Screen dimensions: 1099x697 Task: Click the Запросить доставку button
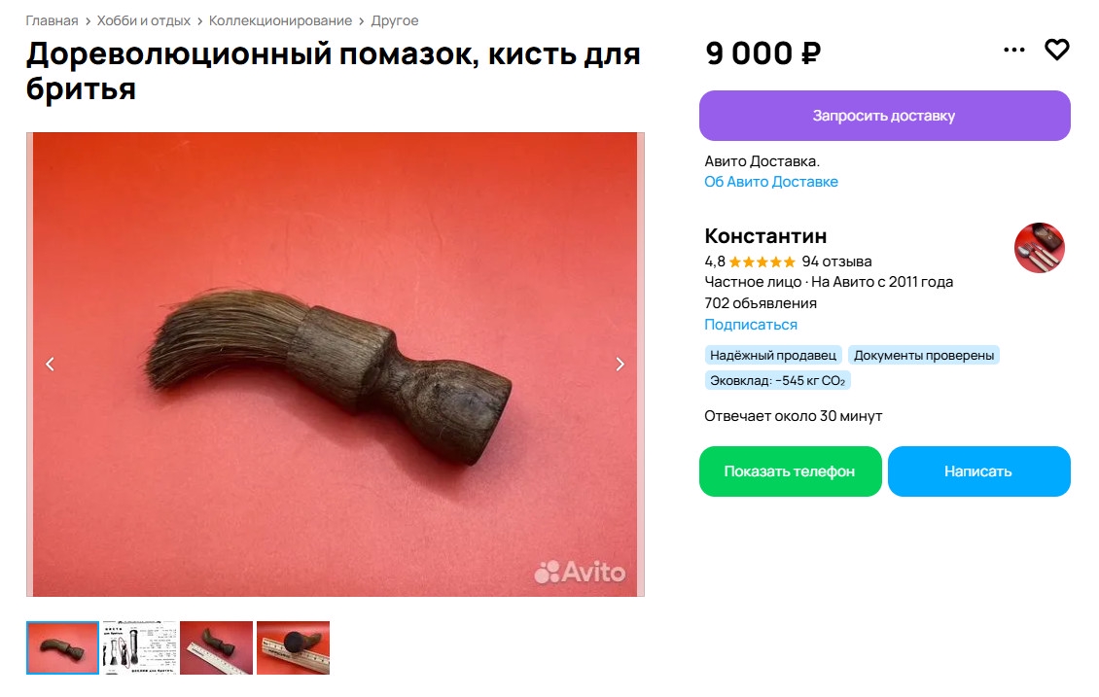click(884, 116)
